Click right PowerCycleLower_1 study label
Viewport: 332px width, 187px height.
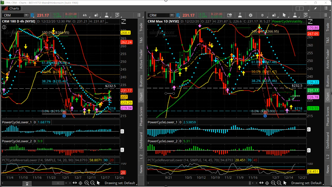(x=163, y=122)
